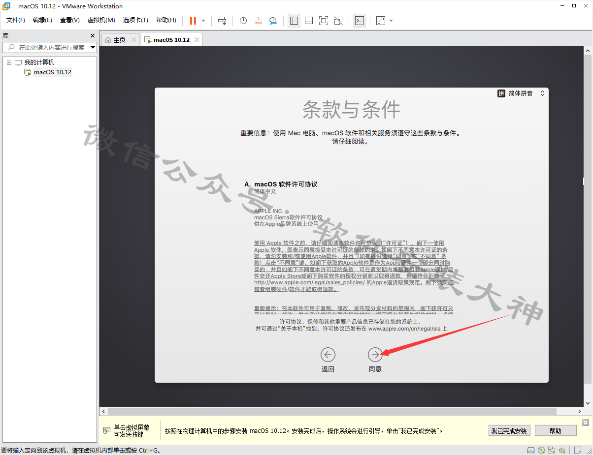Open the 查看(V) menu

[x=69, y=20]
